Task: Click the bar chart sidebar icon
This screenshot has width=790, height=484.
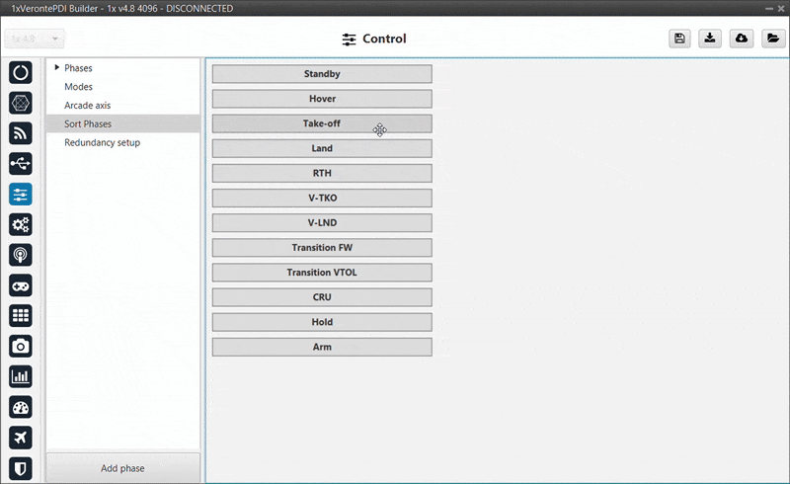Action: pyautogui.click(x=21, y=376)
